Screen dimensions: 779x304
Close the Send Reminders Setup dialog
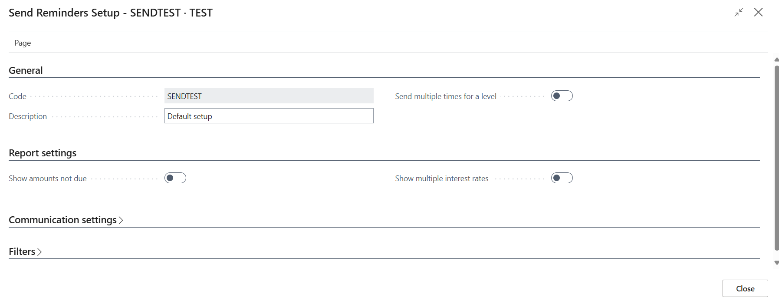(x=758, y=12)
